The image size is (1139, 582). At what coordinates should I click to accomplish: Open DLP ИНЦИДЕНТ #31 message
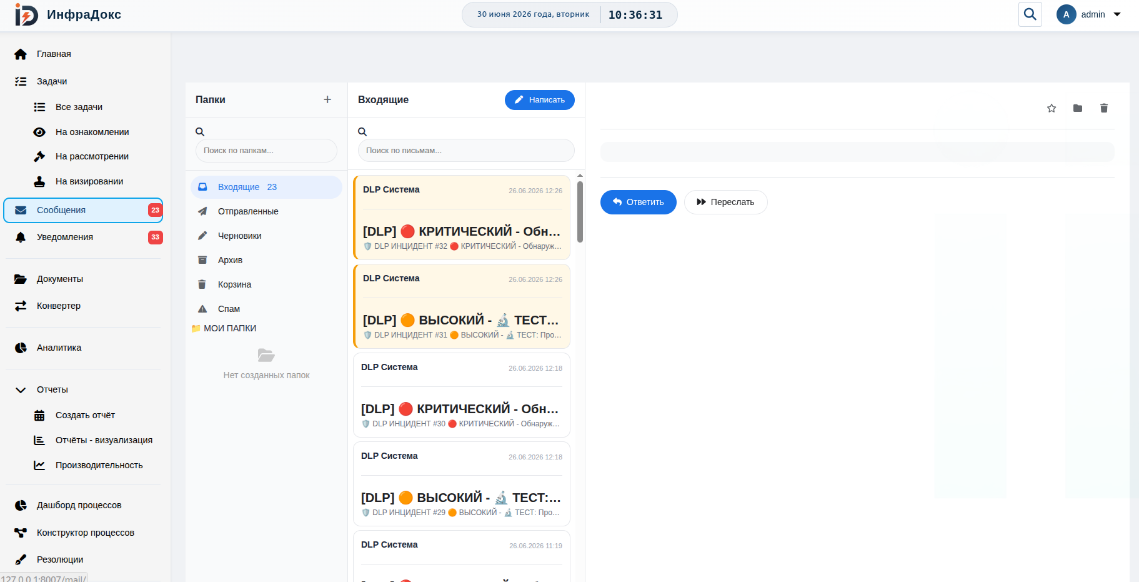click(x=462, y=306)
